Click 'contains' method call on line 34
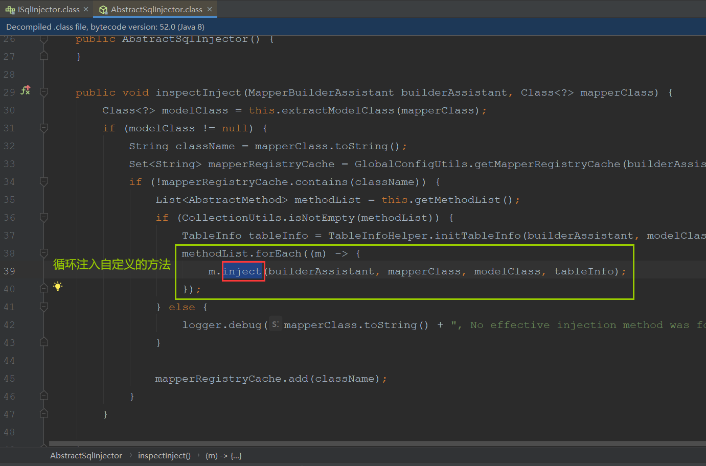 322,182
